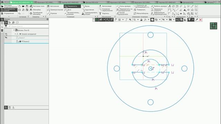
Task: Open the grid options dropdown arrow
Action: [x=123, y=20]
